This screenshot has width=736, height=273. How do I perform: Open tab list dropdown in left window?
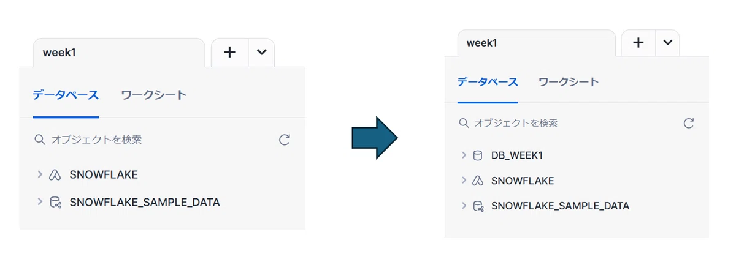click(261, 52)
